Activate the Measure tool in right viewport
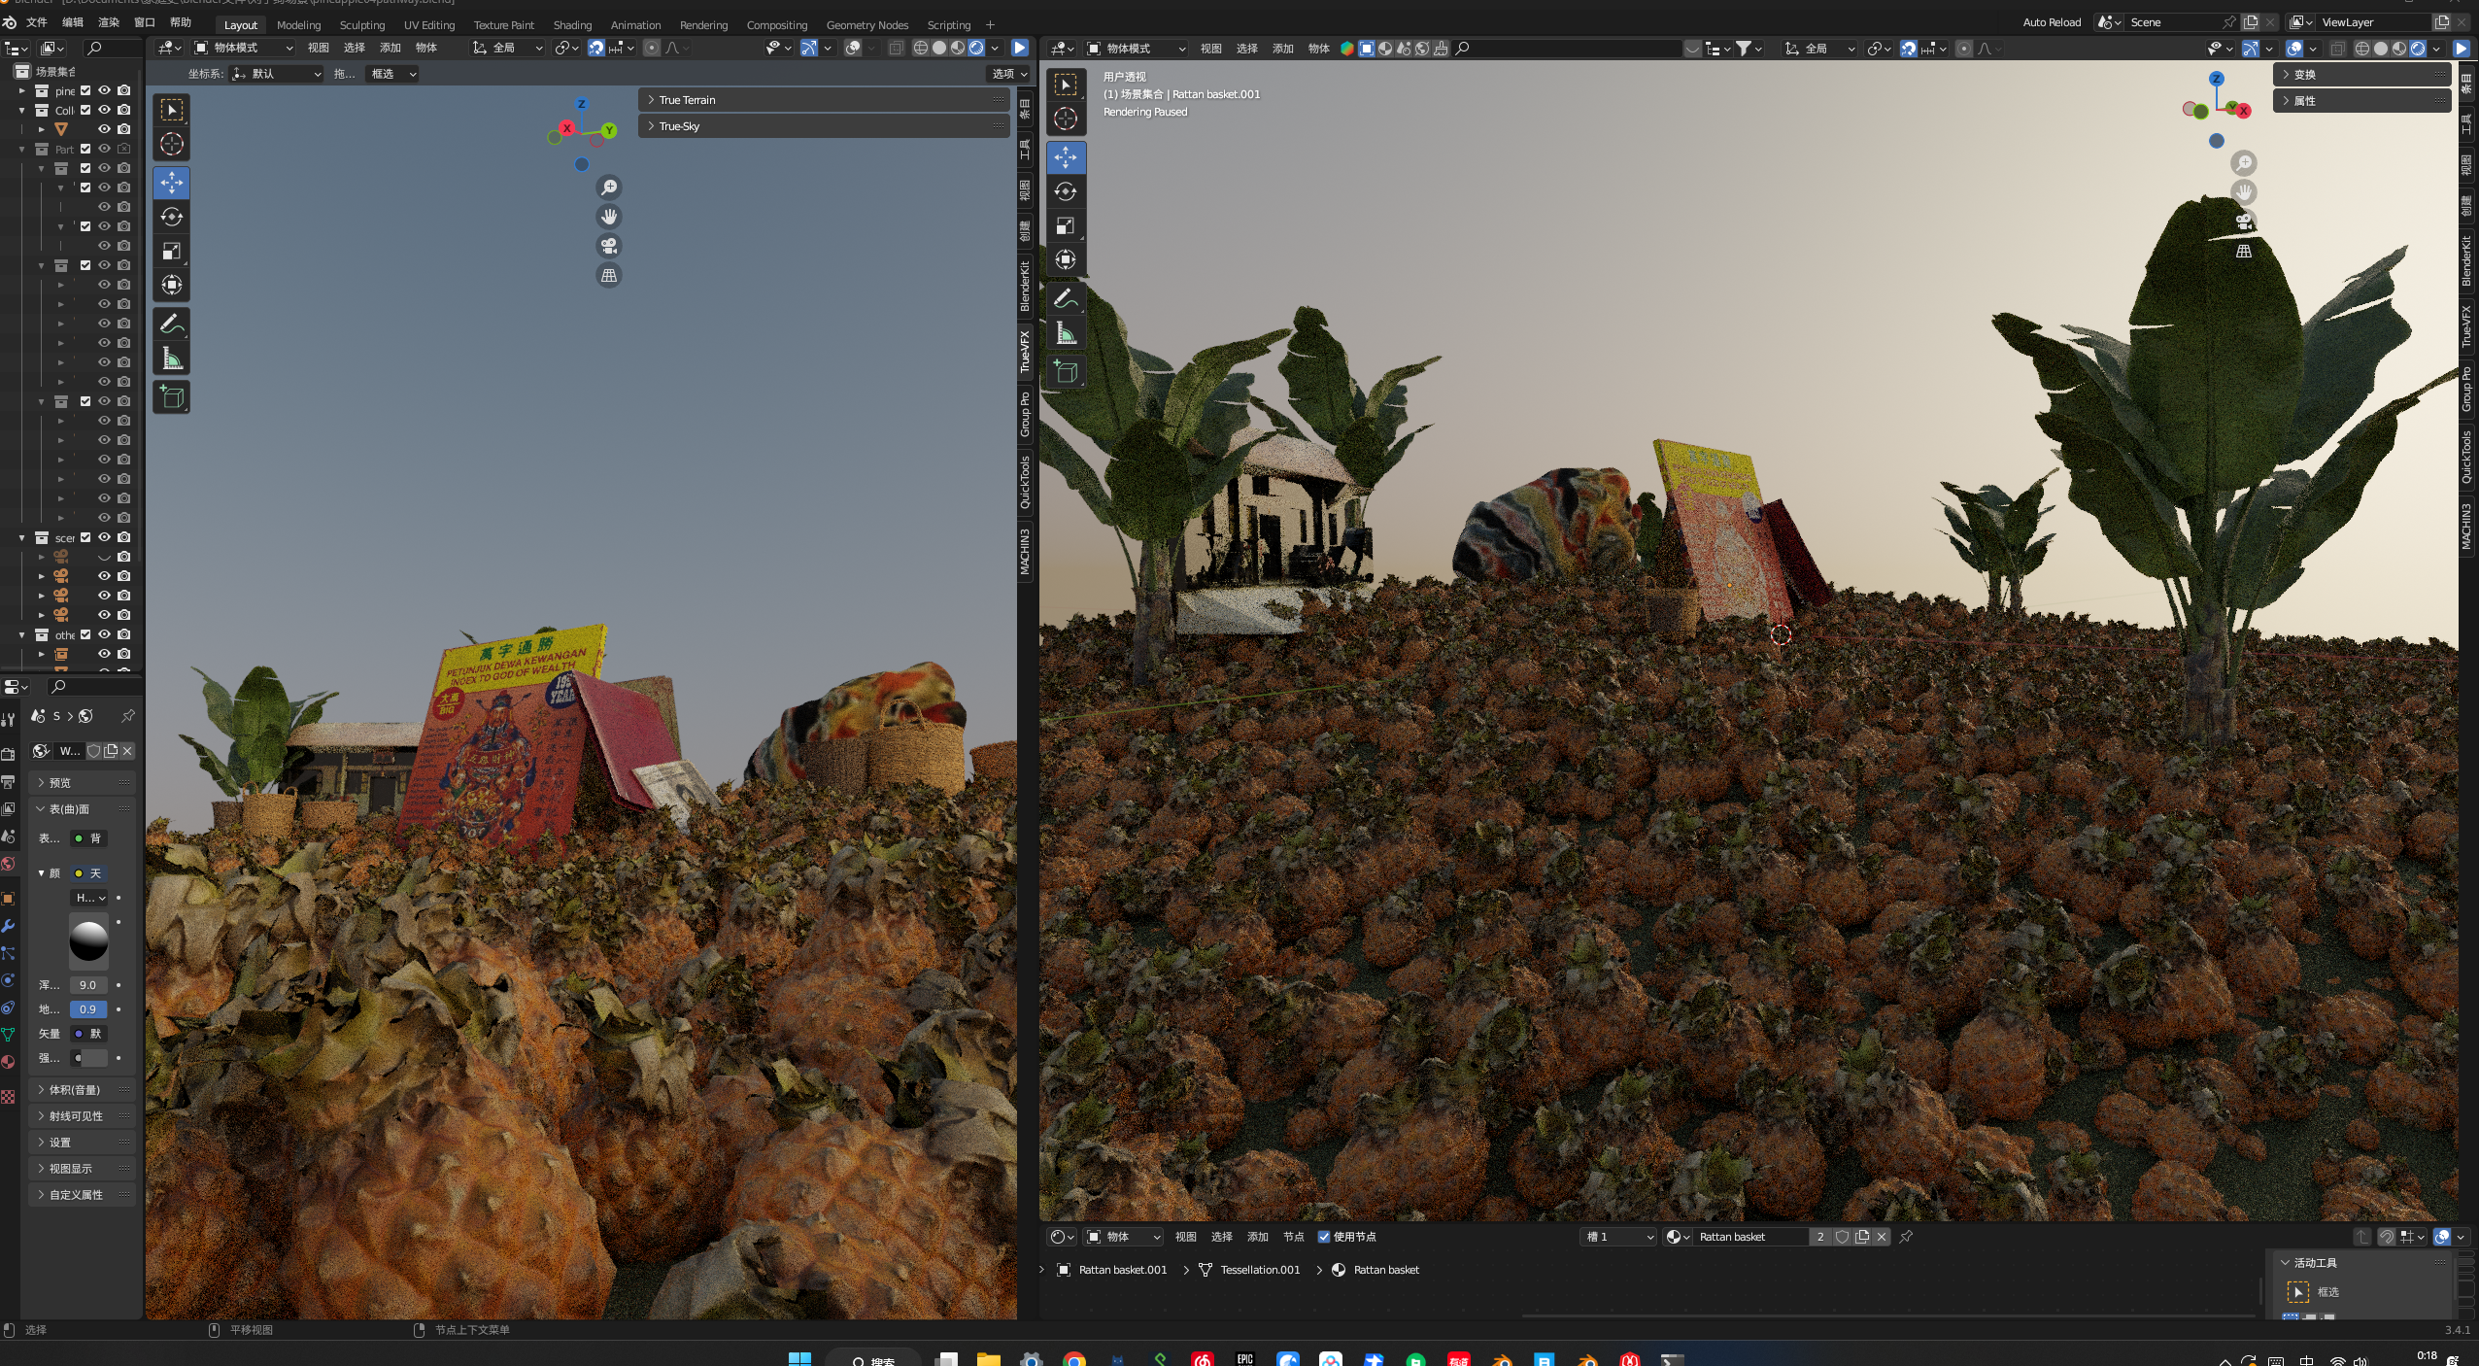This screenshot has height=1366, width=2479. pos(1066,333)
